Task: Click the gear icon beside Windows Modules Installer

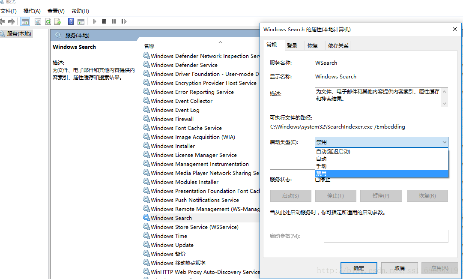Action: point(146,182)
